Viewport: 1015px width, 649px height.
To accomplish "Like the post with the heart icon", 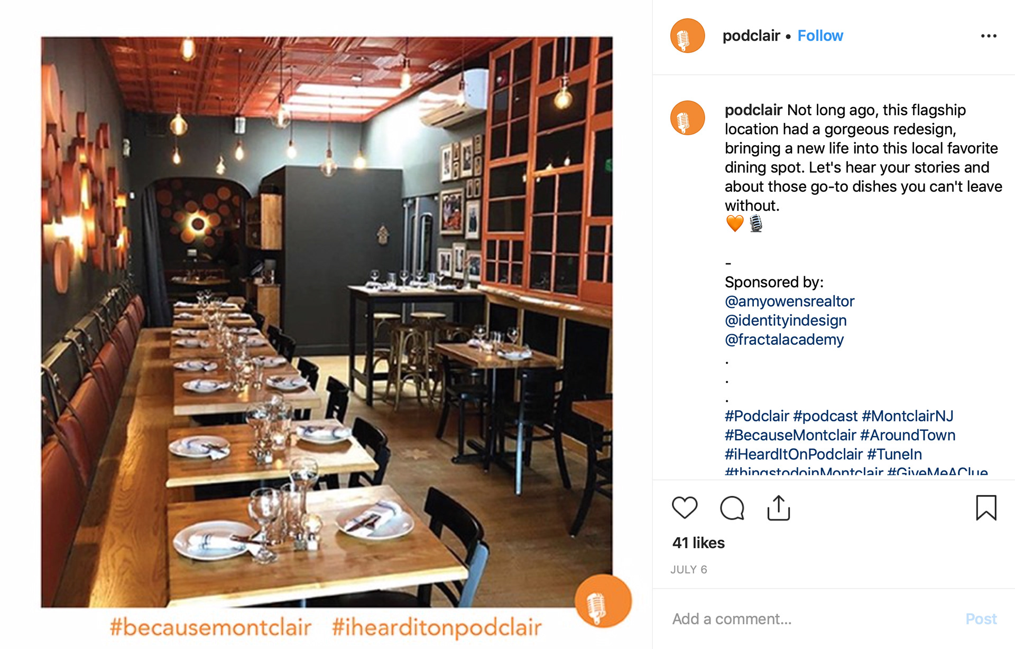I will pos(685,508).
